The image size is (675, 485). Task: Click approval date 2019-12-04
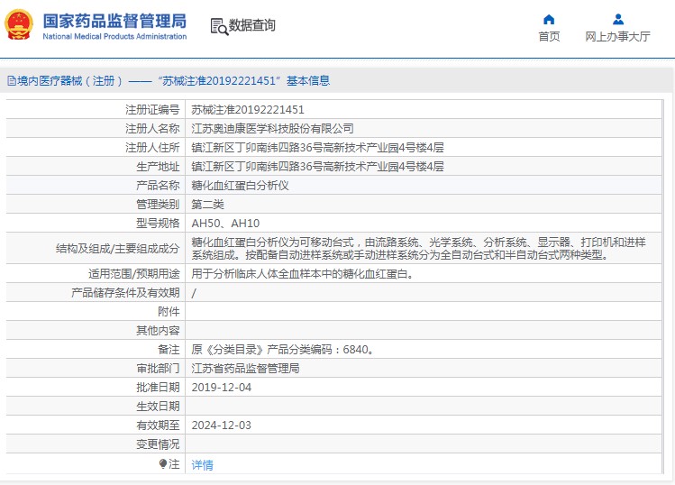[222, 388]
